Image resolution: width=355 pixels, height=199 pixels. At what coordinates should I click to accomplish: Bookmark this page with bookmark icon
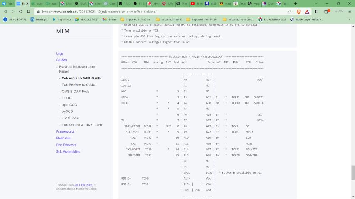[x=29, y=12]
